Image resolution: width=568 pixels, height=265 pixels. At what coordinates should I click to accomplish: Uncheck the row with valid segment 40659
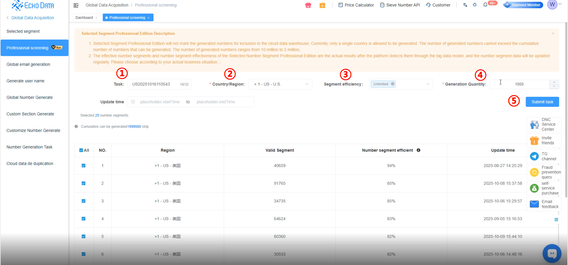pyautogui.click(x=83, y=166)
